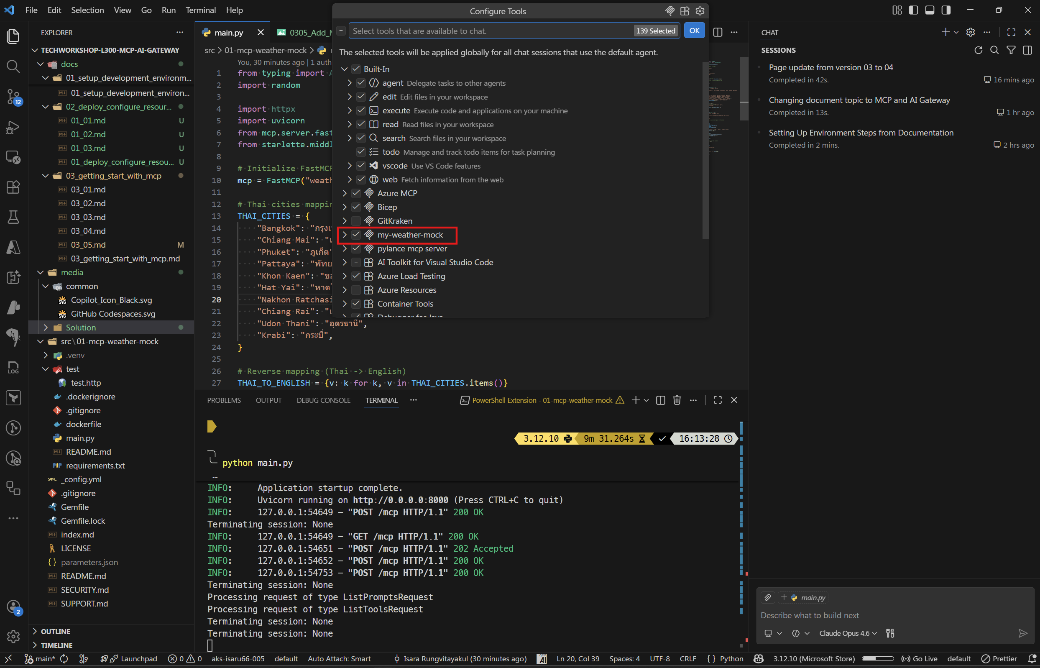Expand the .venv folder
The height and width of the screenshot is (668, 1040).
(x=46, y=355)
